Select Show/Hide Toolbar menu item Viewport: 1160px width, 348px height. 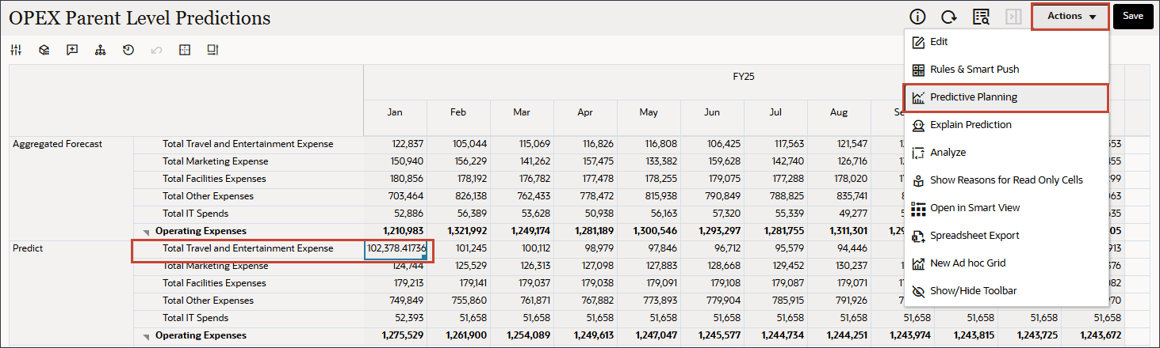1006,291
